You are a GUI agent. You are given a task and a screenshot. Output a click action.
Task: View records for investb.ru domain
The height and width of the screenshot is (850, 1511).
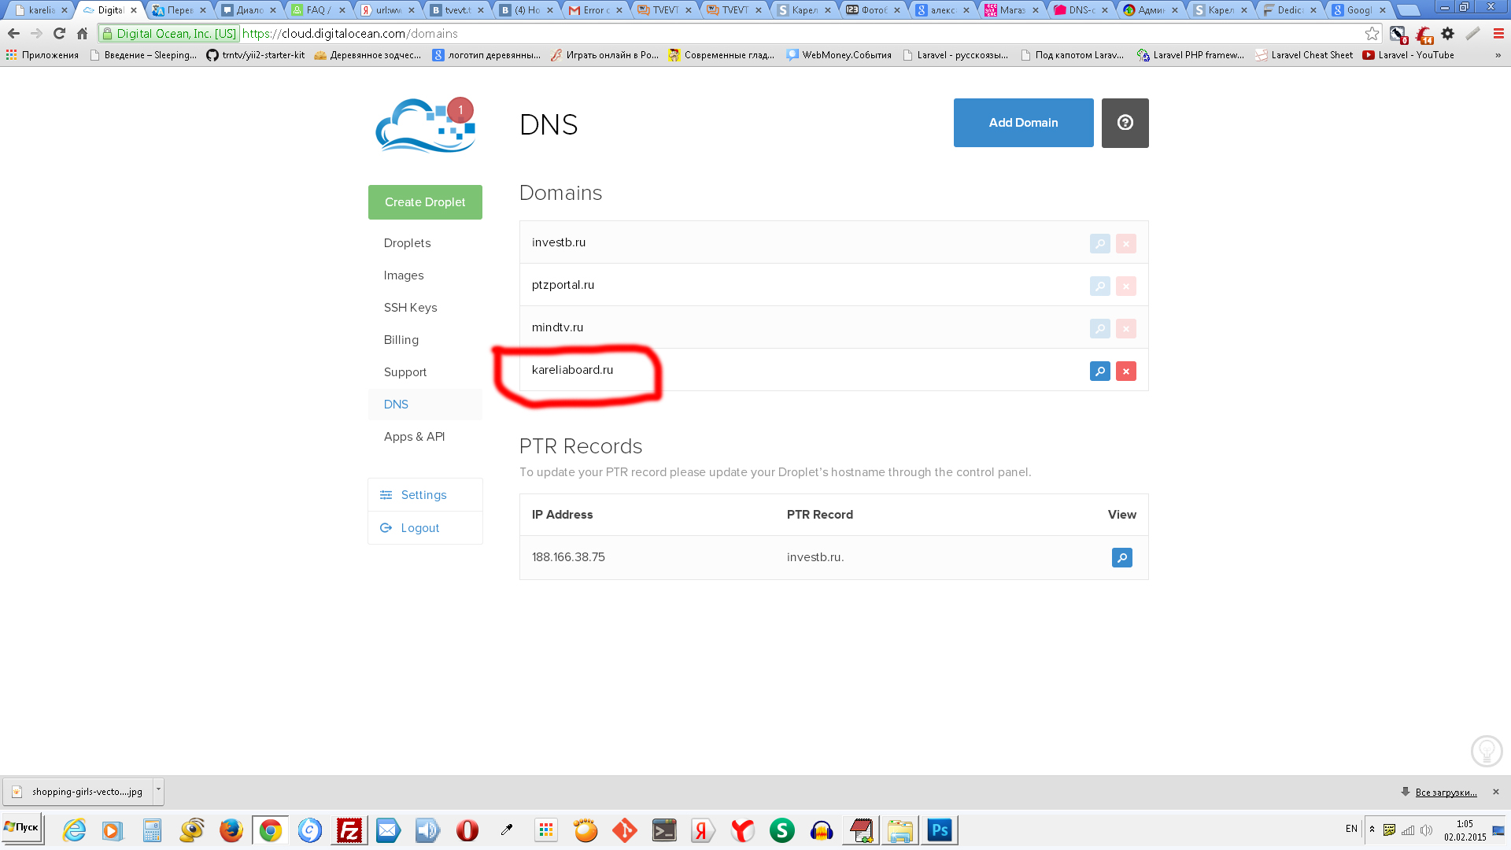point(1099,243)
